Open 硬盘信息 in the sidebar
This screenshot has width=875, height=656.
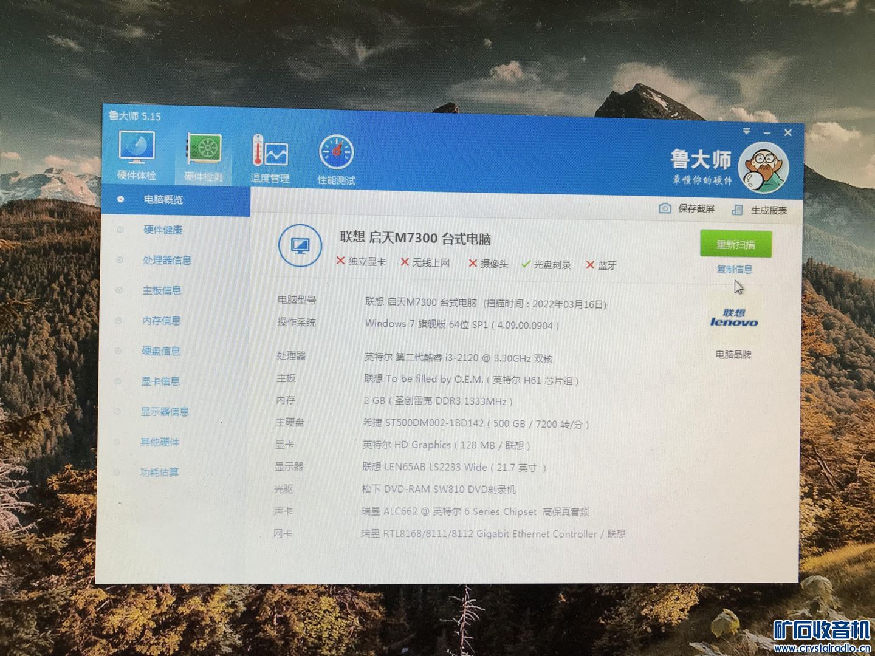pos(161,351)
